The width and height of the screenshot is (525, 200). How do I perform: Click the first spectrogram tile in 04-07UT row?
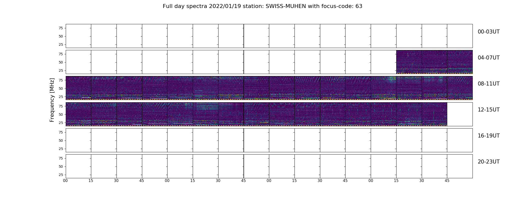click(x=409, y=62)
